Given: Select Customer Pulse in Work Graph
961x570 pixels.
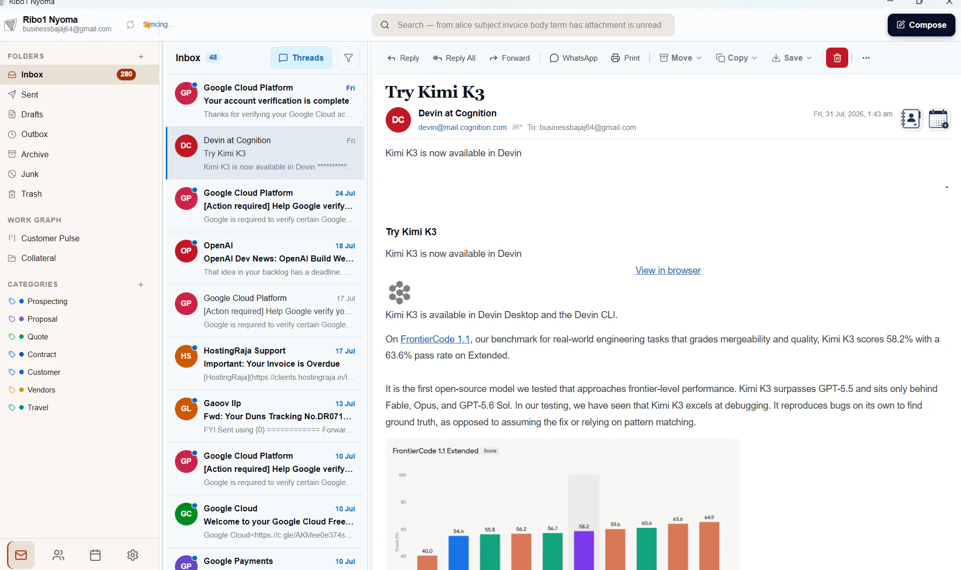Looking at the screenshot, I should (x=79, y=238).
